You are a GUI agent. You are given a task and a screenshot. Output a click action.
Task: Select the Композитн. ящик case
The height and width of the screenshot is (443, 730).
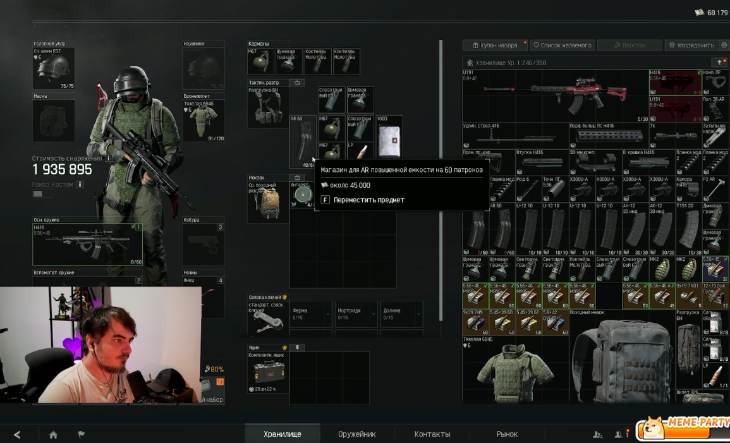268,372
